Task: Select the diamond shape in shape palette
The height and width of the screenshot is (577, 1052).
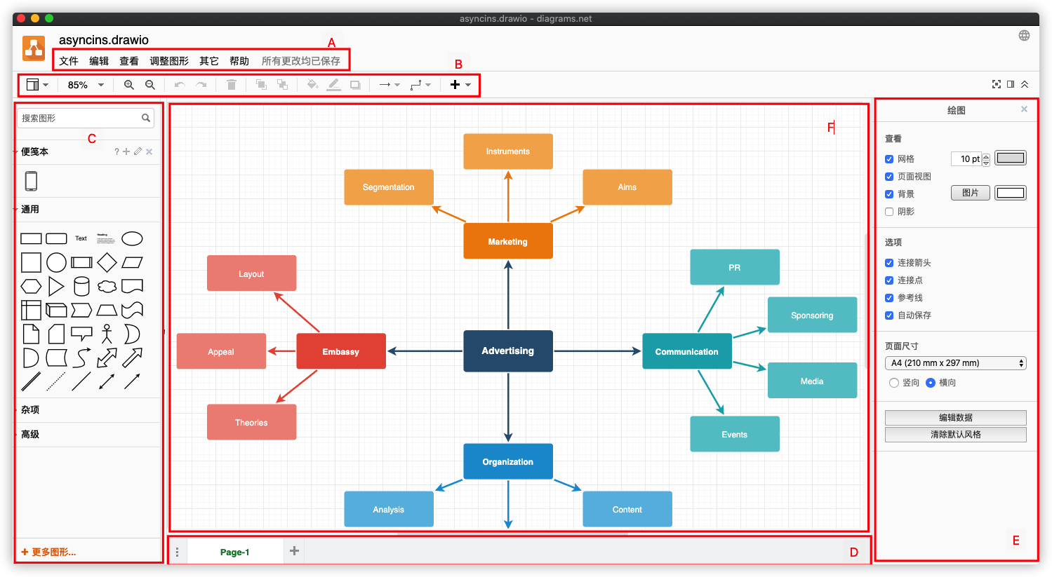Action: [107, 263]
